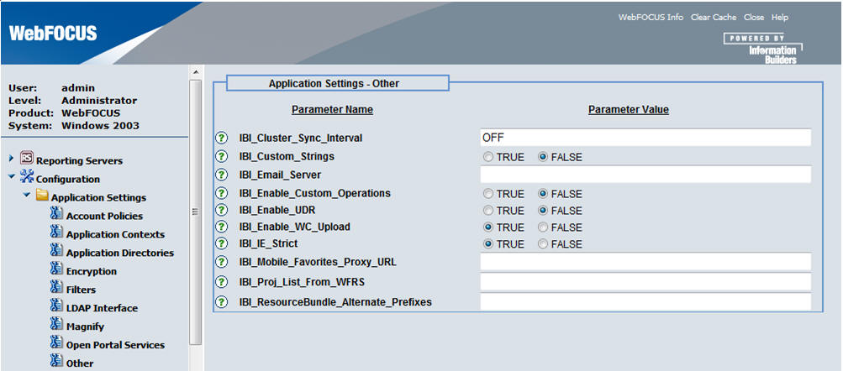Image resolution: width=843 pixels, height=371 pixels.
Task: Set IBI_IE_Strict to FALSE
Action: tap(543, 244)
